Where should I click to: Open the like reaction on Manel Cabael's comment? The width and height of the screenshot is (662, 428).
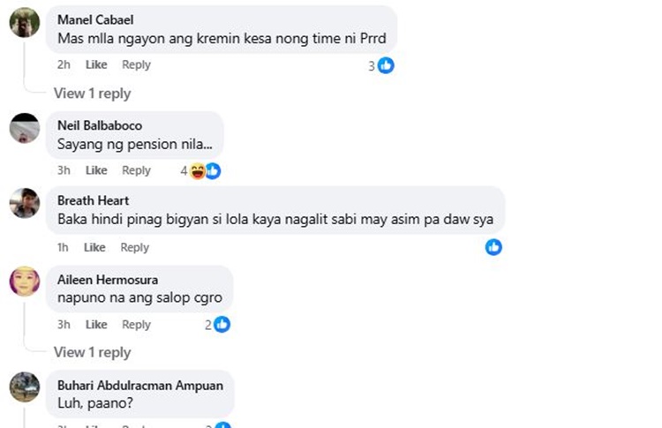click(x=386, y=65)
